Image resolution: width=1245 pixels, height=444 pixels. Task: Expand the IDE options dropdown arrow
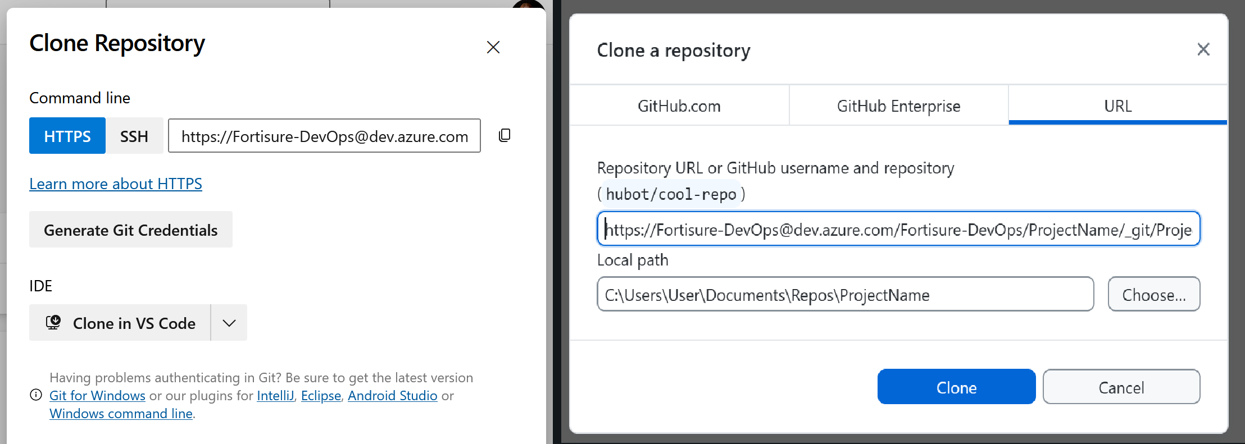coord(229,323)
